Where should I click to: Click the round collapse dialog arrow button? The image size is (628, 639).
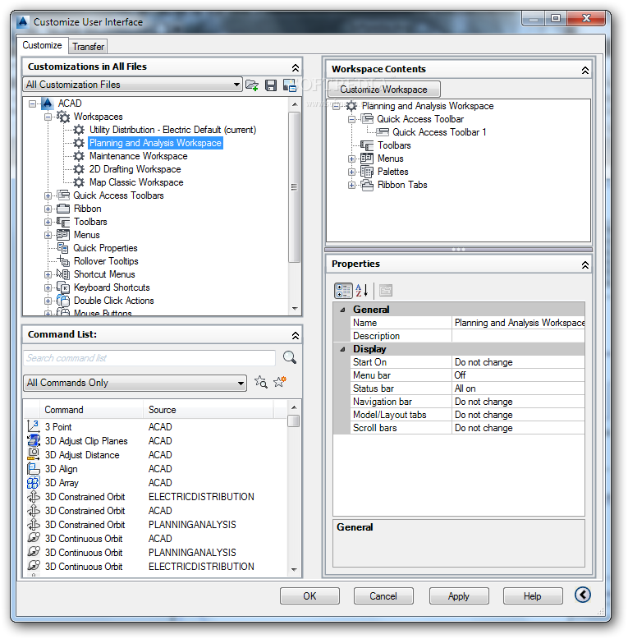coord(583,595)
